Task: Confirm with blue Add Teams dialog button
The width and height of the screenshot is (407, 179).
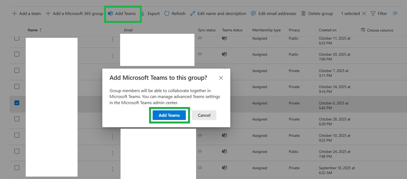Action: 169,115
